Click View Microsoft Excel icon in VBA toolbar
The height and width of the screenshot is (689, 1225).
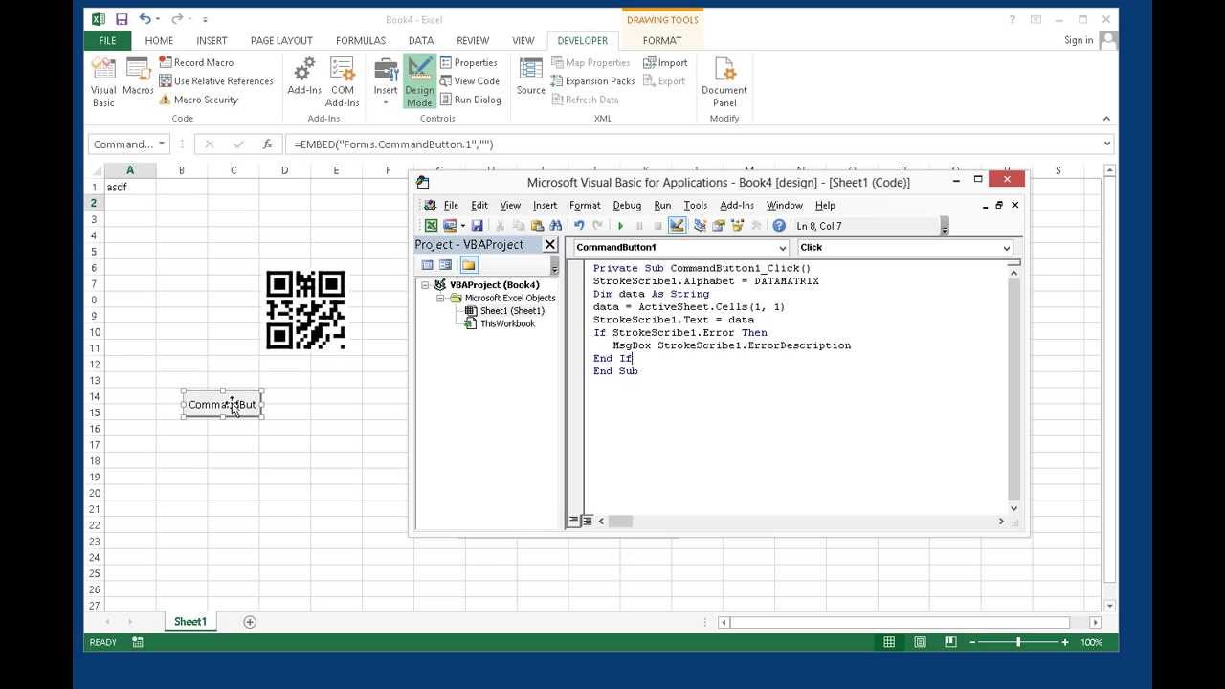pyautogui.click(x=431, y=226)
